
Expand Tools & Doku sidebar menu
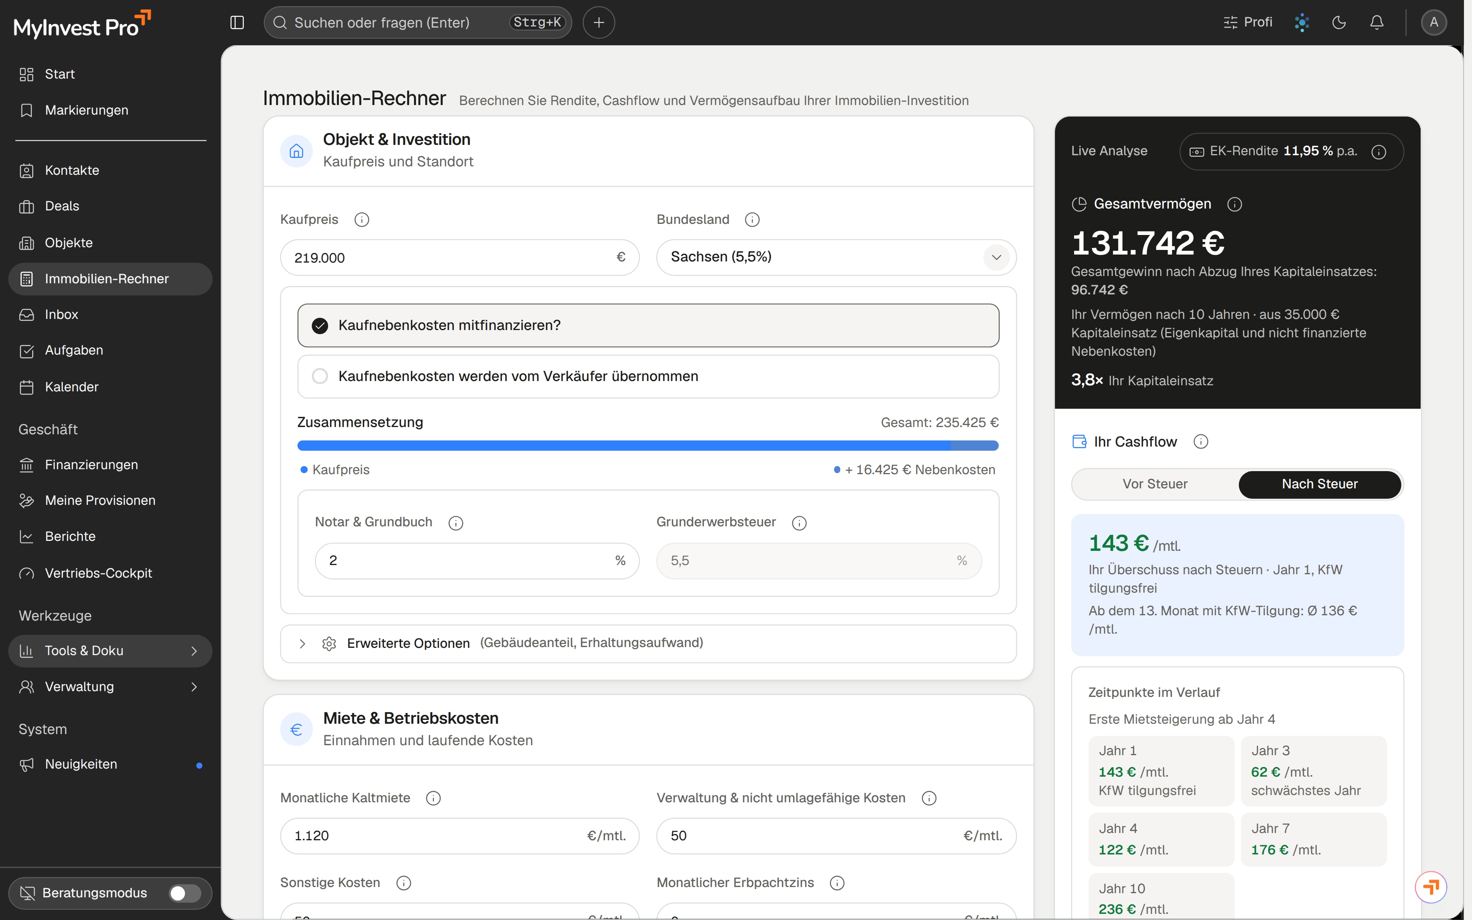110,651
